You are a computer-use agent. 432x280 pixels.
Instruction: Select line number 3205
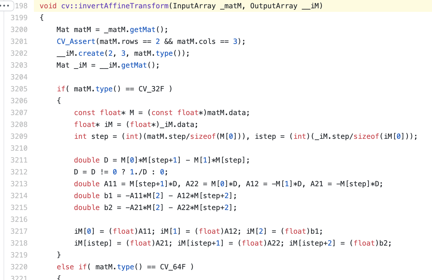click(x=19, y=89)
